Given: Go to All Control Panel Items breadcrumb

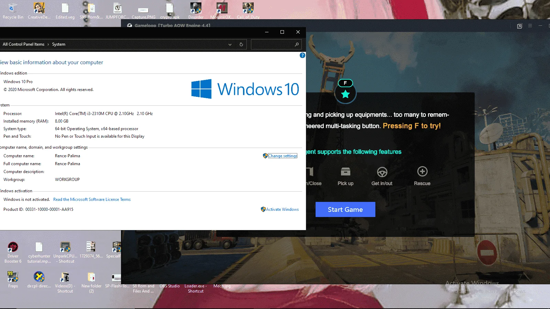Looking at the screenshot, I should 23,44.
